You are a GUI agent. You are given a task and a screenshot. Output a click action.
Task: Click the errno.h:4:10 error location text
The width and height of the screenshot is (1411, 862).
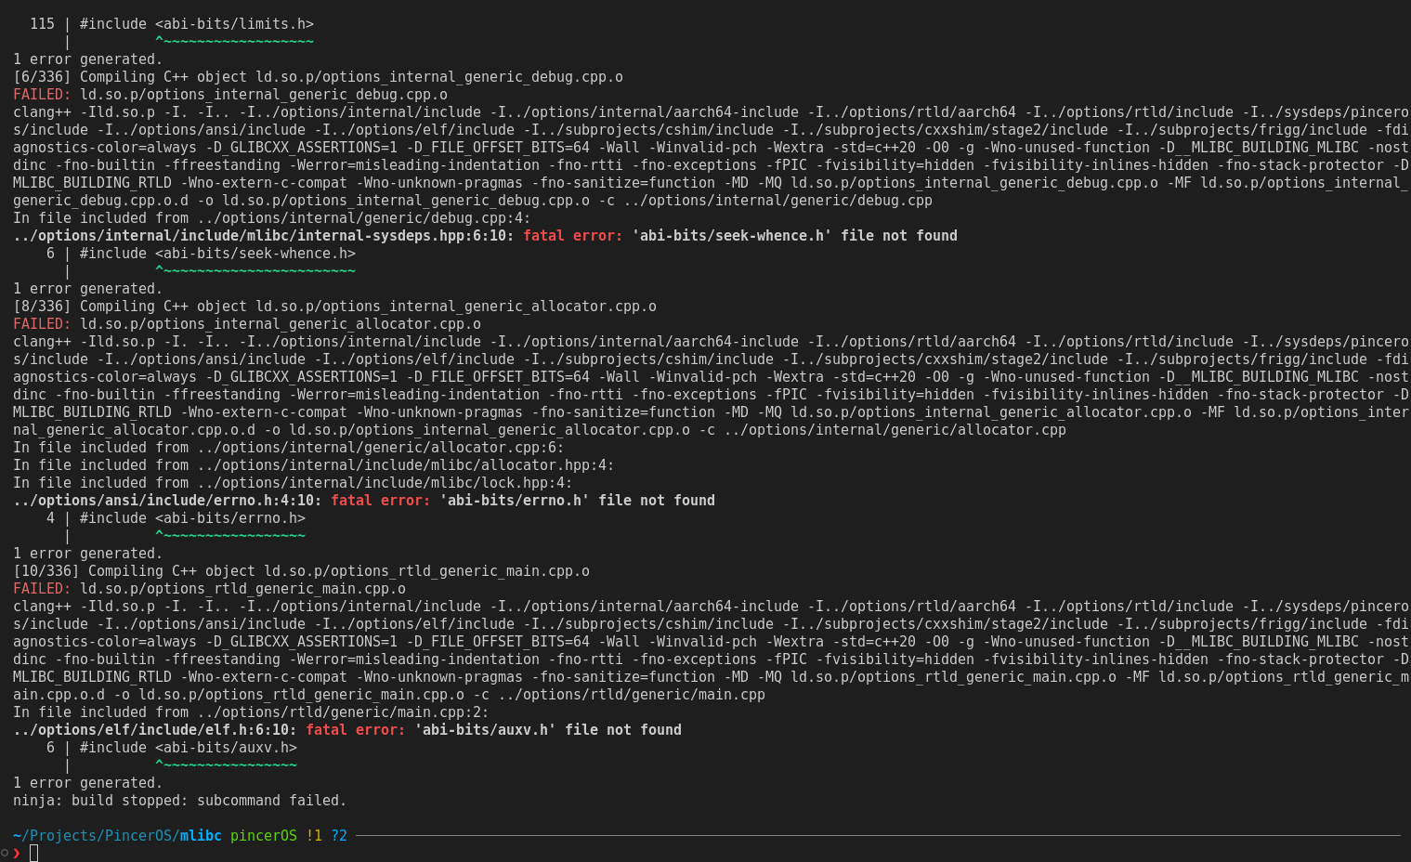167,501
